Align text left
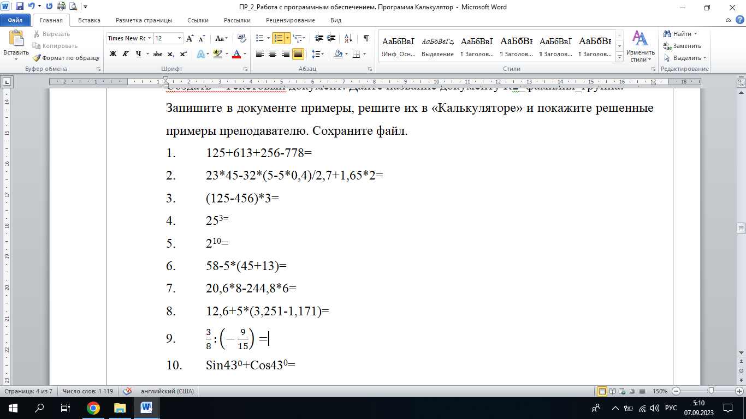This screenshot has height=419, width=746. (x=260, y=54)
